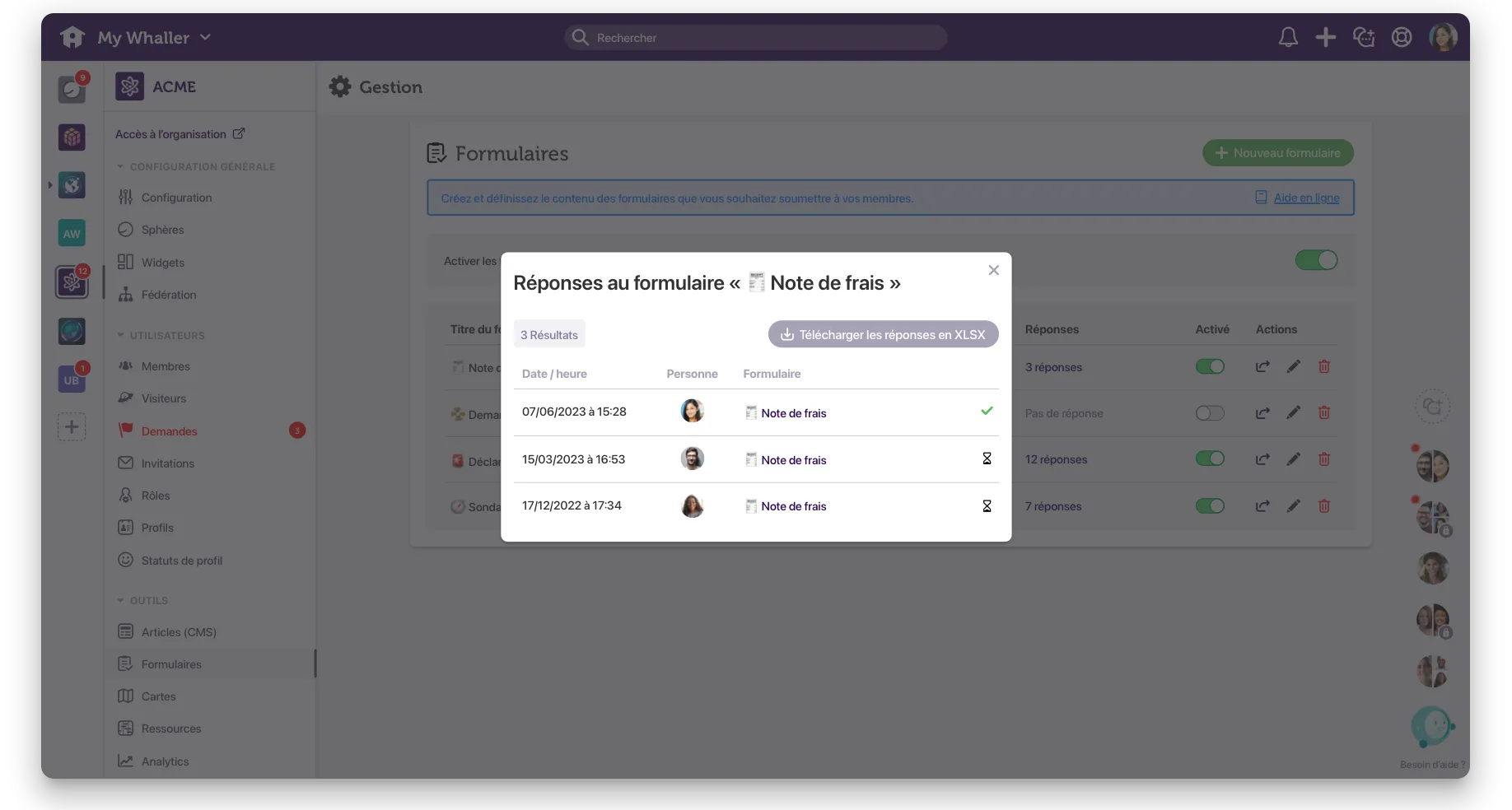The width and height of the screenshot is (1512, 810).
Task: Open the chat bubbles icon in top bar
Action: click(1364, 37)
